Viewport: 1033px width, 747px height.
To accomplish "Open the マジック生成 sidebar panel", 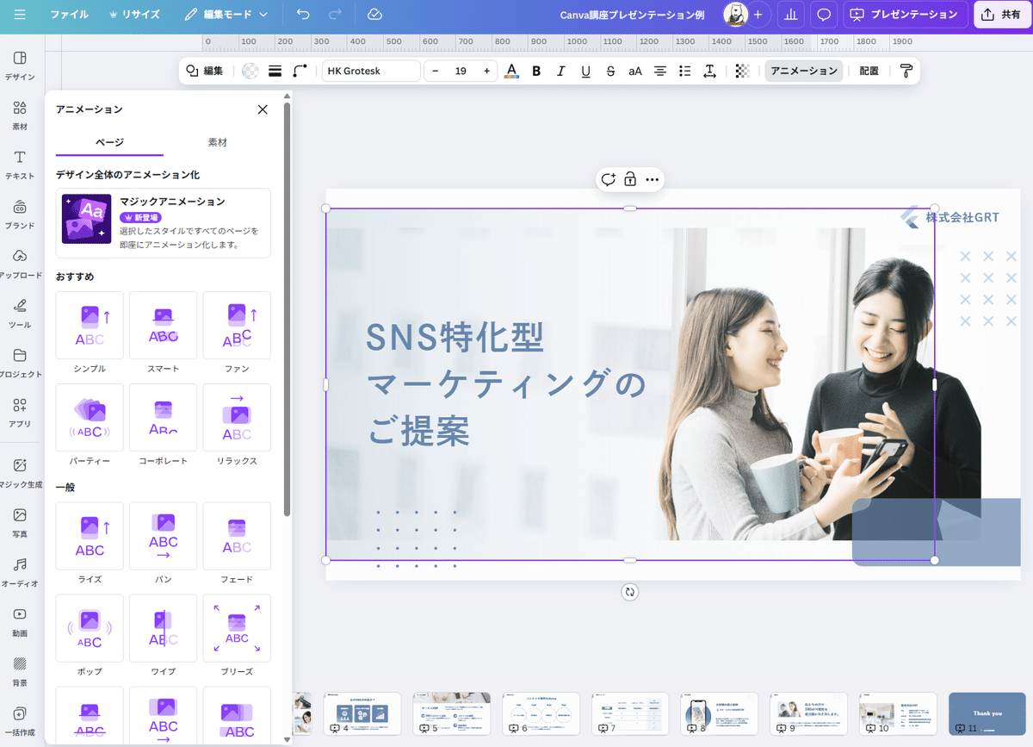I will coord(20,473).
